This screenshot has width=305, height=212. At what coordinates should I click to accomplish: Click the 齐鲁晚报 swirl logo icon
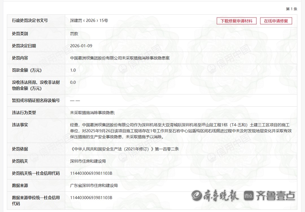pyautogui.click(x=197, y=195)
